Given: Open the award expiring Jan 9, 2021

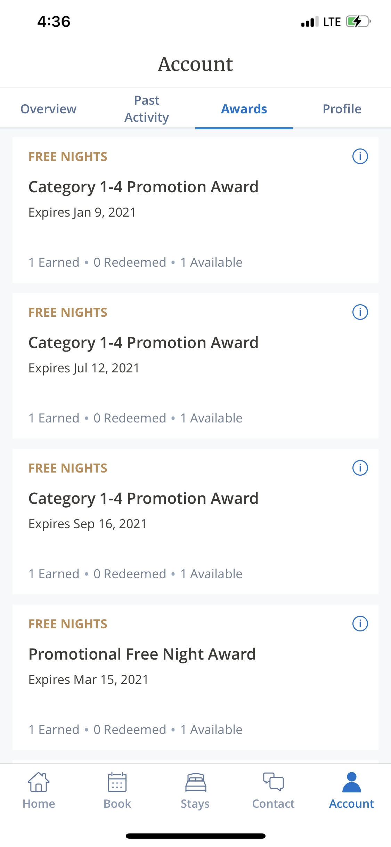Looking at the screenshot, I should pos(195,210).
